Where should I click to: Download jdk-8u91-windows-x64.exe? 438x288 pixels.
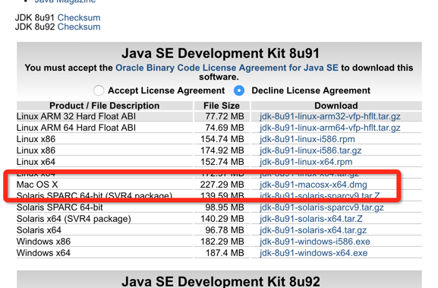314,253
